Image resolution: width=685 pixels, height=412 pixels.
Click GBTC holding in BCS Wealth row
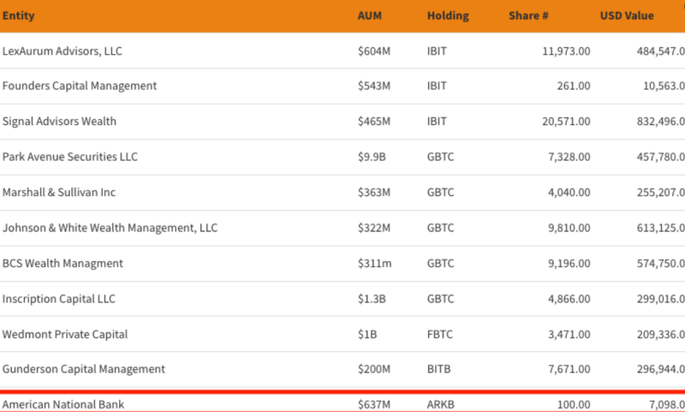(x=440, y=263)
